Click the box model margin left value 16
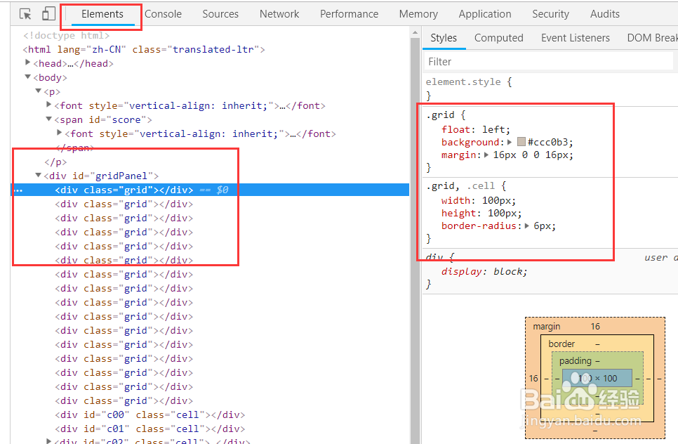The height and width of the screenshot is (444, 678). coord(533,379)
